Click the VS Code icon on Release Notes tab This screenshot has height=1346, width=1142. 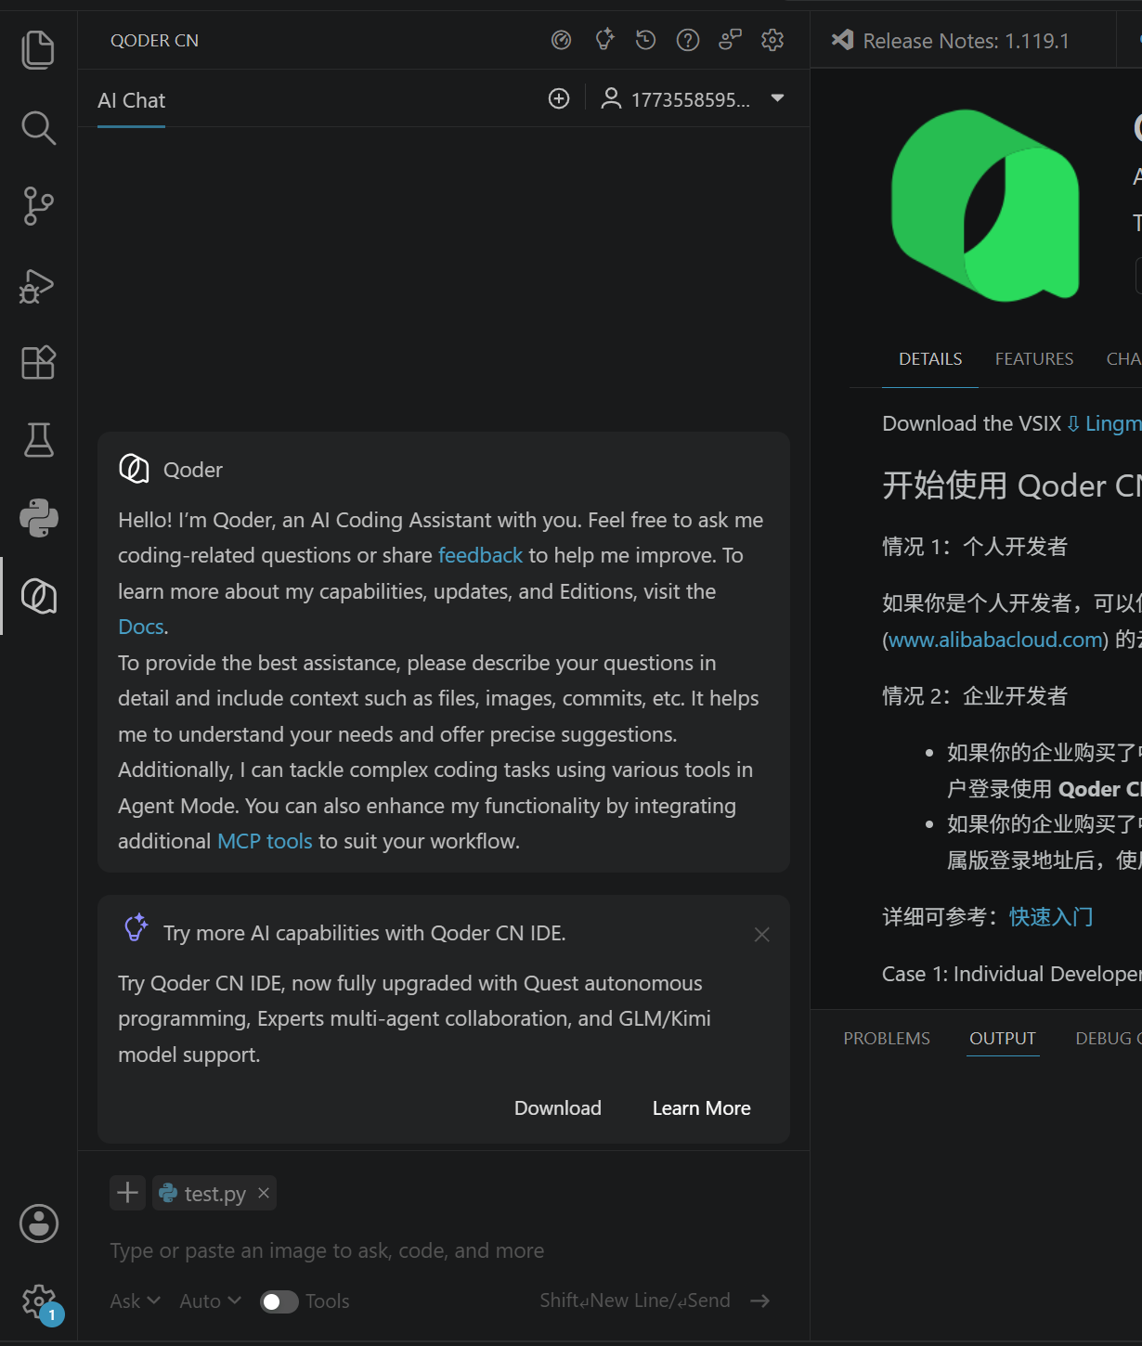point(842,40)
